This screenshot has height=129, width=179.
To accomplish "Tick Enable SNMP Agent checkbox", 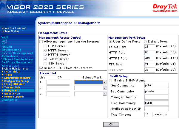I will point(110,81).
